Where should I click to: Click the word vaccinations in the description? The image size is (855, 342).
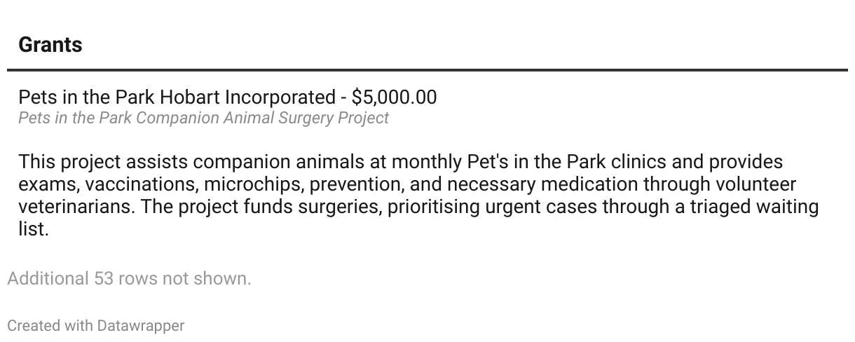coord(142,184)
